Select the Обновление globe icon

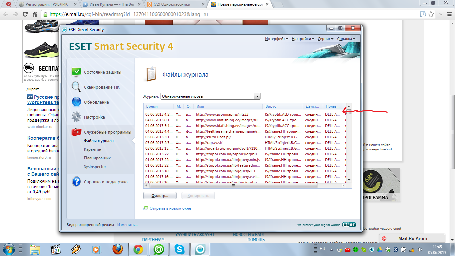coord(76,102)
